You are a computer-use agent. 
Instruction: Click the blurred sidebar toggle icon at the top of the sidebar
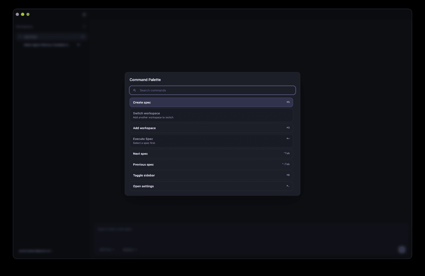click(x=84, y=14)
